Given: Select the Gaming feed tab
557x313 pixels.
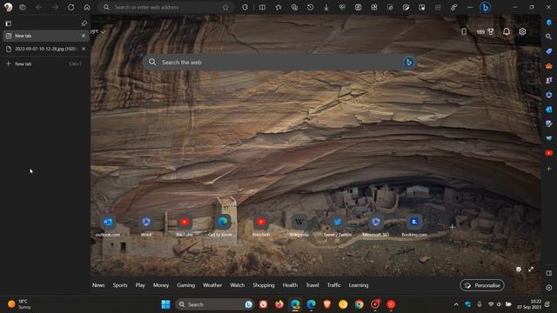Looking at the screenshot, I should [185, 285].
